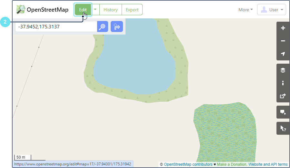The width and height of the screenshot is (290, 168).
Task: Add a note to the map
Action: [283, 112]
